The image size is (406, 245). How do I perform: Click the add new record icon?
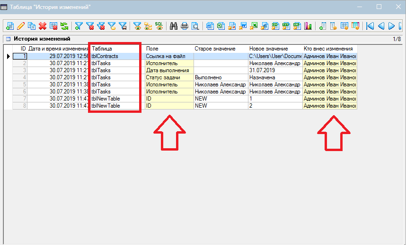tap(9, 26)
